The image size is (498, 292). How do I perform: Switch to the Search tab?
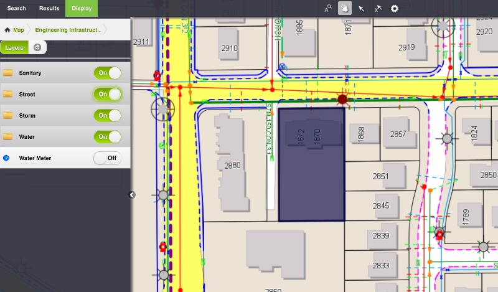point(16,8)
